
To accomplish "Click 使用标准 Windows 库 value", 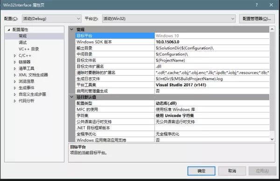I will pyautogui.click(x=212, y=110).
